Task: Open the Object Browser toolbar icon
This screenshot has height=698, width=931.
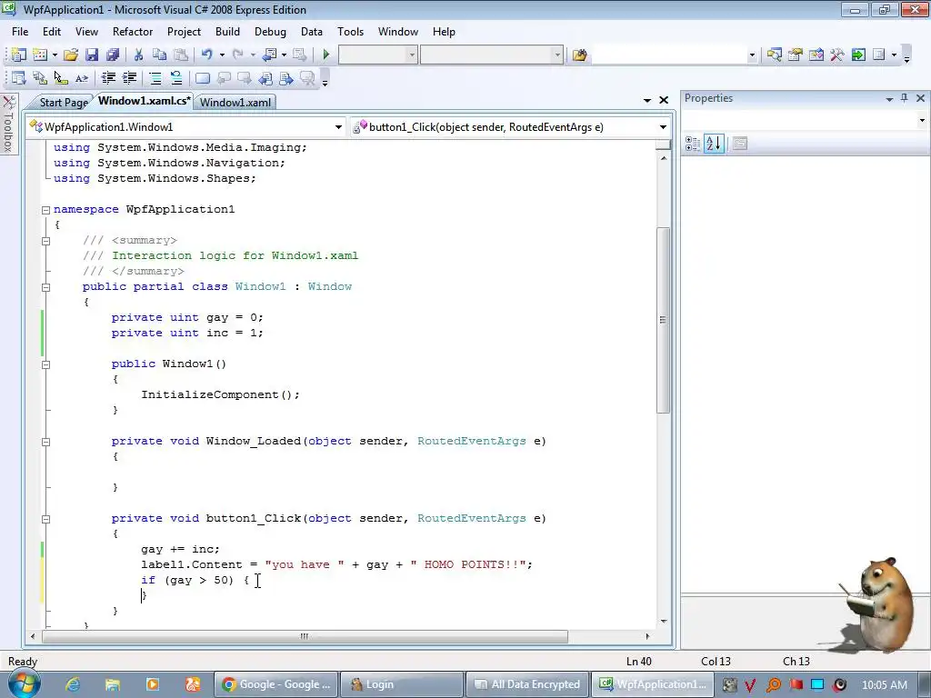Action: coord(816,55)
